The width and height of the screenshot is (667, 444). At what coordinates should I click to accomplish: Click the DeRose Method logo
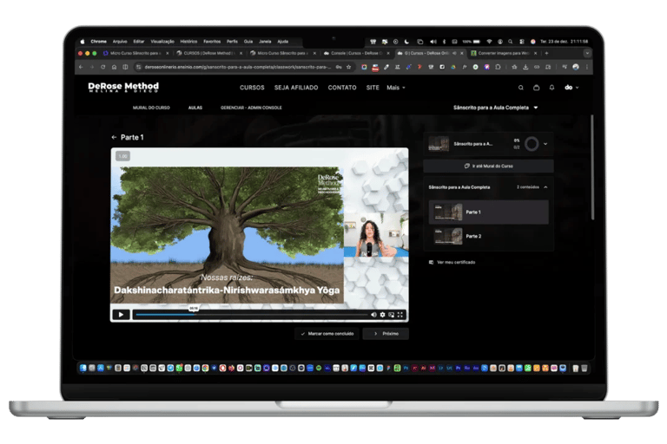pos(123,87)
